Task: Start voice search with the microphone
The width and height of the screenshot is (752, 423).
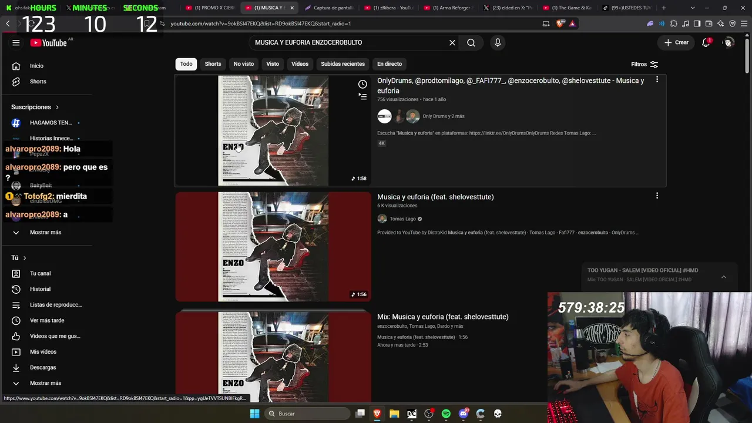Action: (x=498, y=43)
